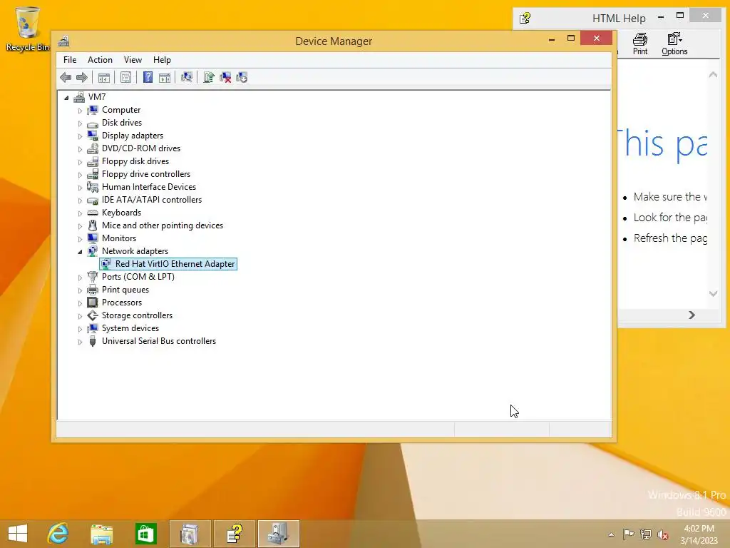This screenshot has height=548, width=730.
Task: Minimize the Device Manager window
Action: pos(552,39)
